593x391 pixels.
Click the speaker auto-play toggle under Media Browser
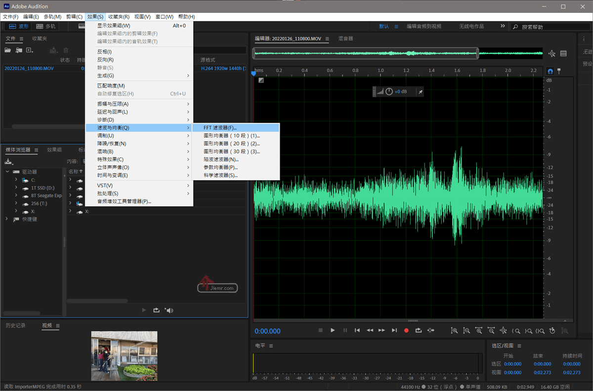[x=170, y=310]
